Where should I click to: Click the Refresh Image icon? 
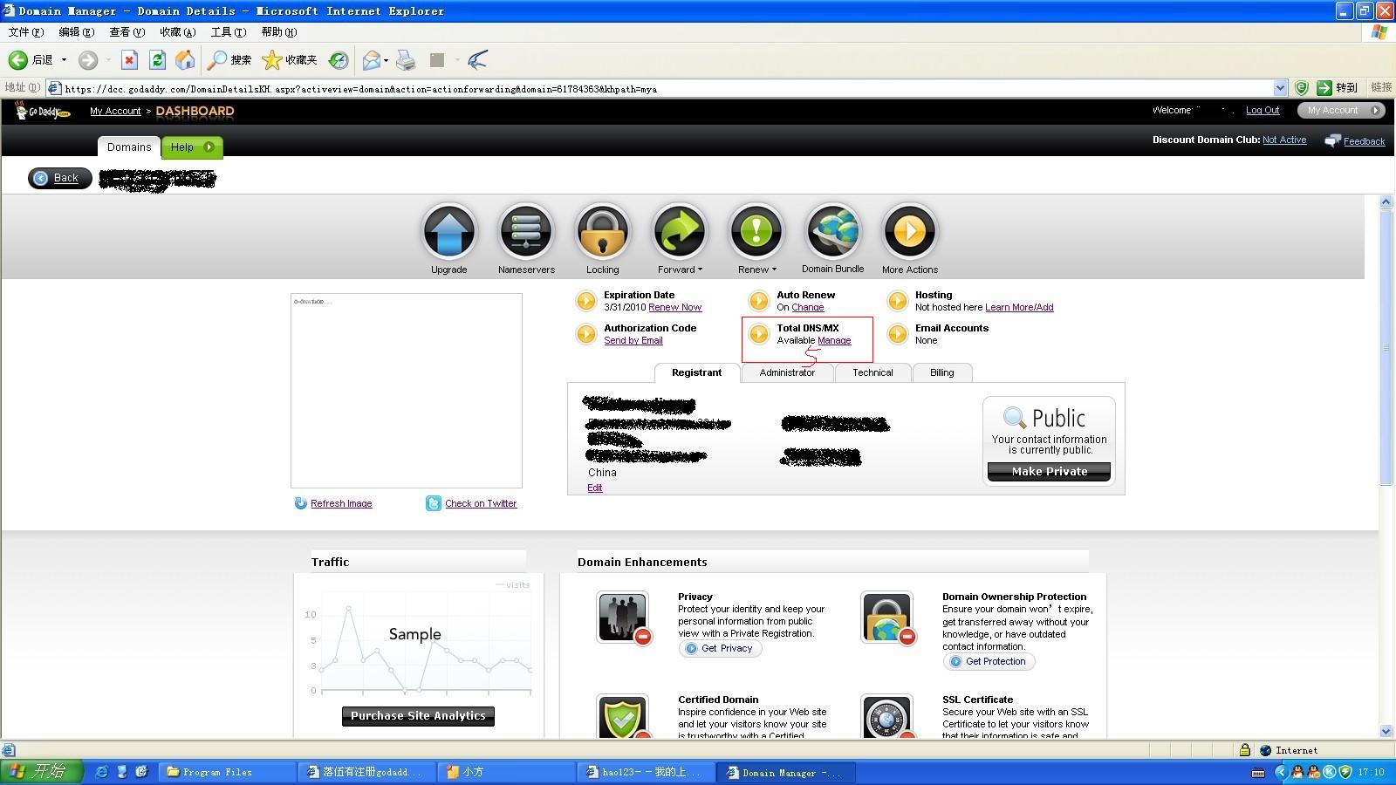pos(301,503)
